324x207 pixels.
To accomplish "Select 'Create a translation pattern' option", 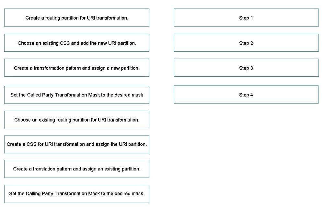I will point(77,169).
